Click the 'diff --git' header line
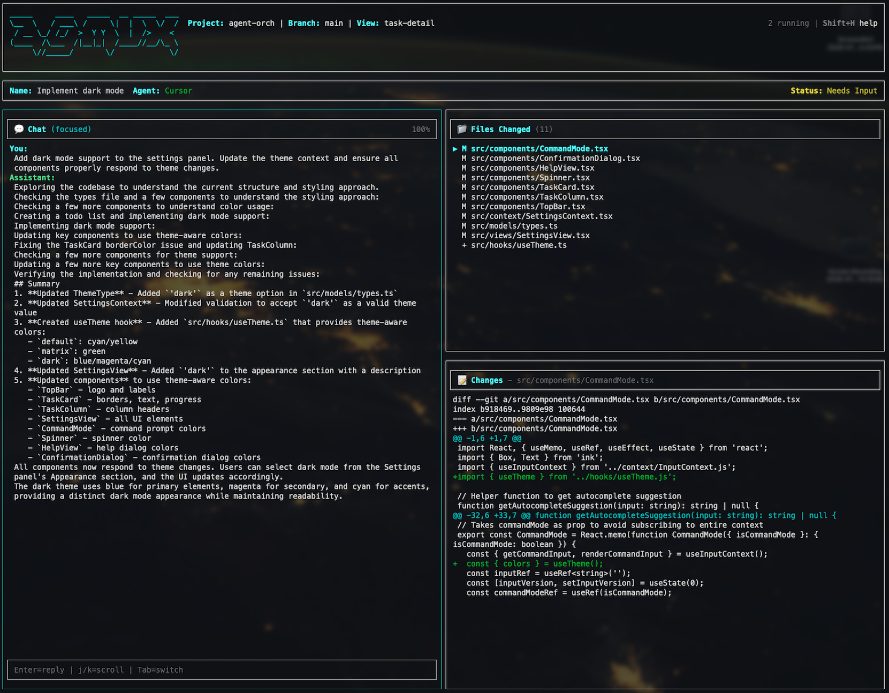The image size is (889, 693). [x=626, y=400]
